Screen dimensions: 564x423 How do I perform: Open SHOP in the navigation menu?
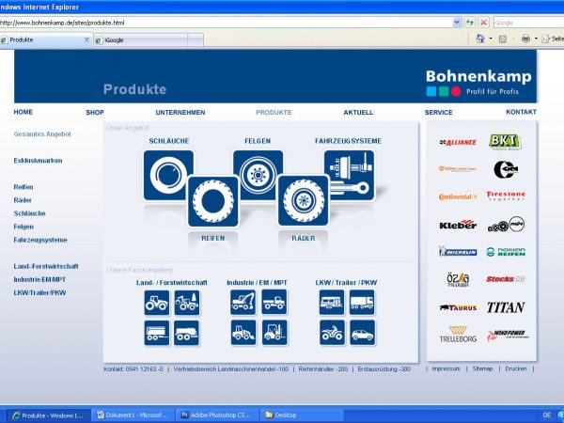(95, 112)
